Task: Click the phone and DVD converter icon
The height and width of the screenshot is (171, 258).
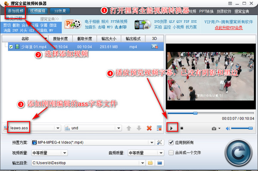Action: 143,24
